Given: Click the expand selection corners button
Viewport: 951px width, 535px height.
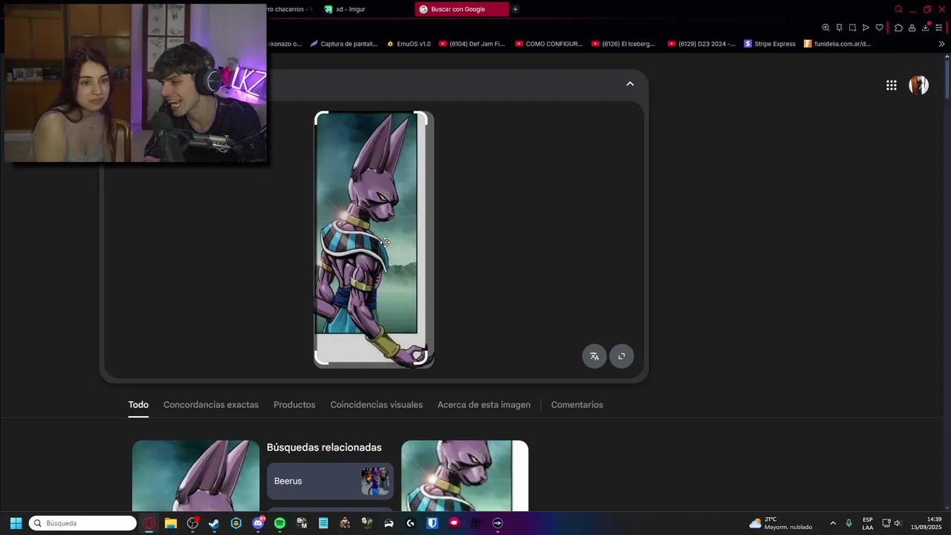Looking at the screenshot, I should (622, 356).
